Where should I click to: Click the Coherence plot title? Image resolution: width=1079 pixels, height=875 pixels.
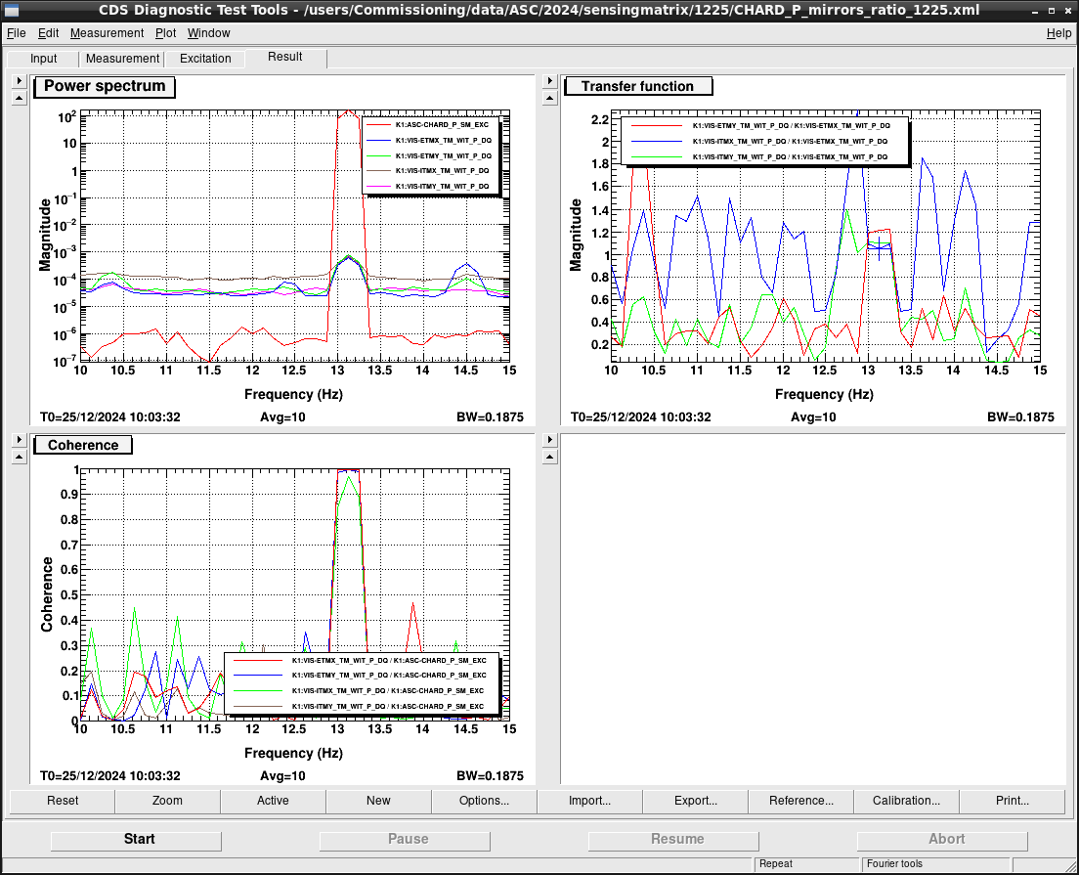tap(83, 446)
